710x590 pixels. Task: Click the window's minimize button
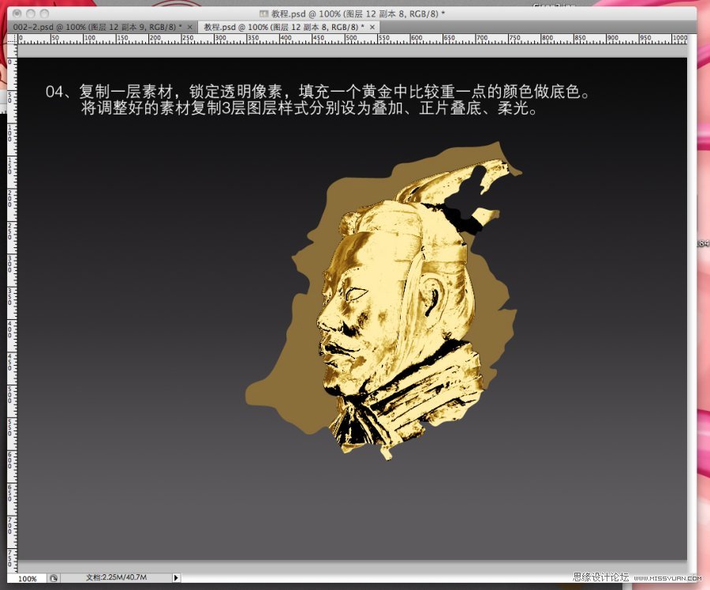30,13
